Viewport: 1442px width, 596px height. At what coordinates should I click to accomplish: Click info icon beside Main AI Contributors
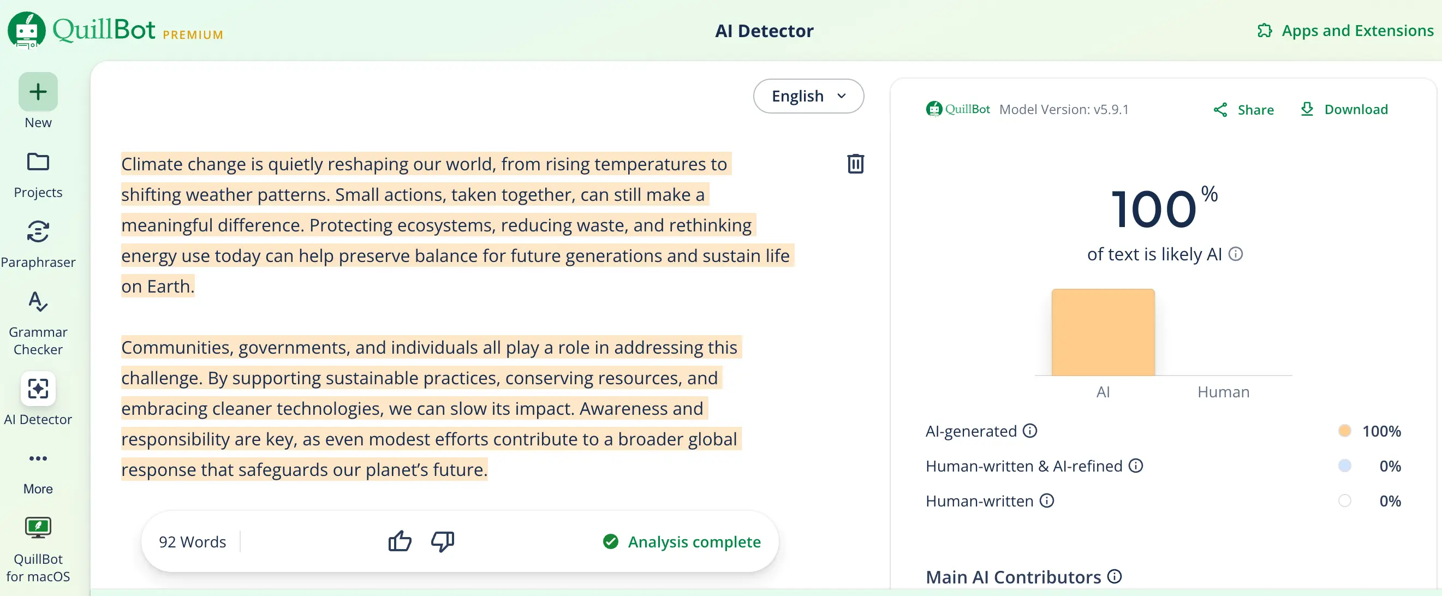1114,576
